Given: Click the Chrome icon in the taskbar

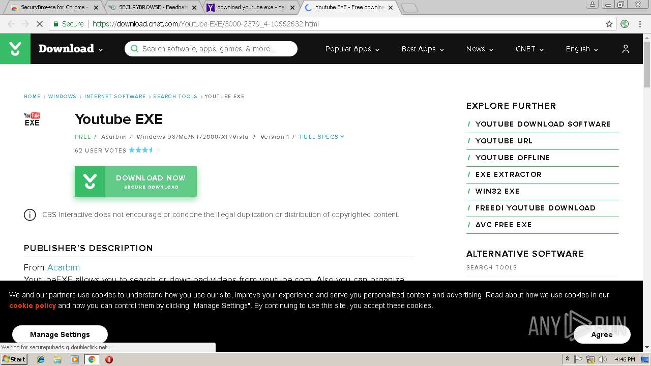Looking at the screenshot, I should point(92,359).
